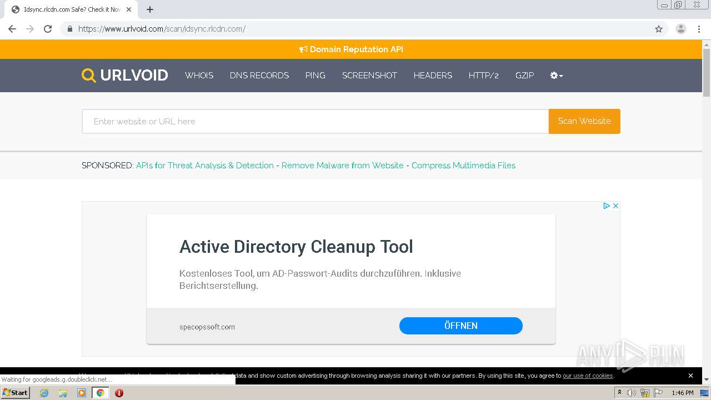Close the Idsync.rlcdn.com browser tab
The height and width of the screenshot is (400, 711).
coord(129,9)
